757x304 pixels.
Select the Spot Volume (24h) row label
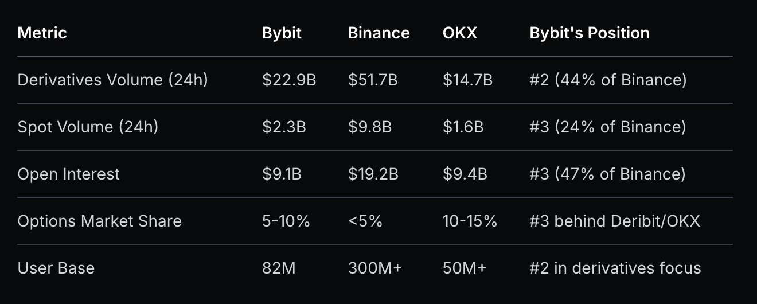coord(88,127)
